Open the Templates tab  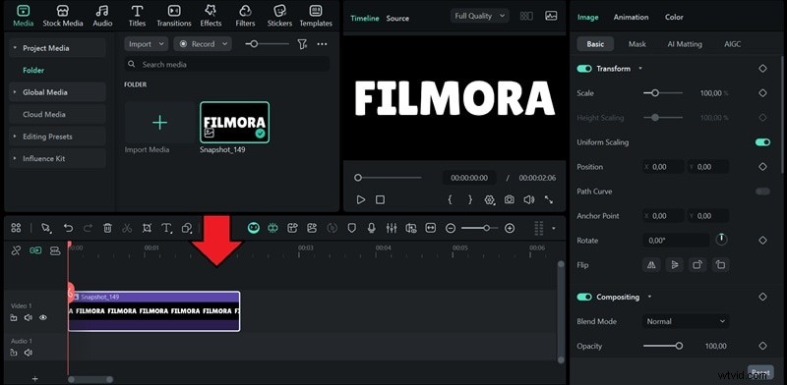316,16
